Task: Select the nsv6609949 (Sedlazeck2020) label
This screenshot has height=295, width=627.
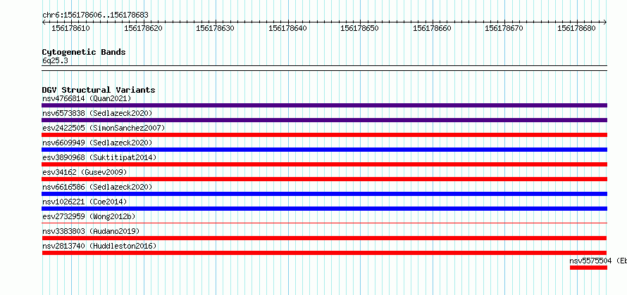Action: [x=97, y=143]
